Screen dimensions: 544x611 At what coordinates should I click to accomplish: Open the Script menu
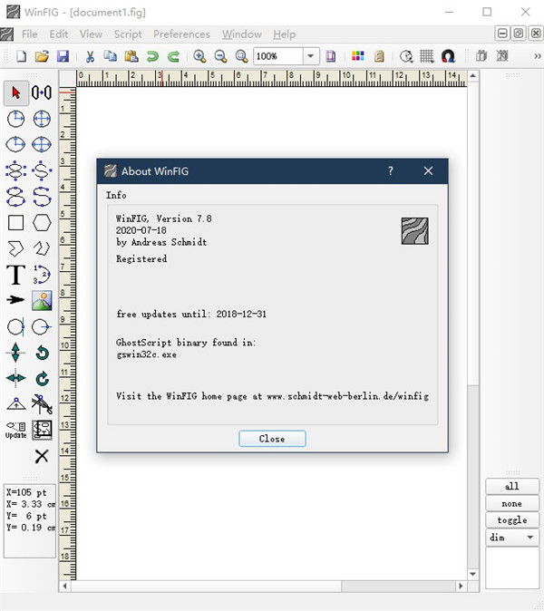(128, 34)
